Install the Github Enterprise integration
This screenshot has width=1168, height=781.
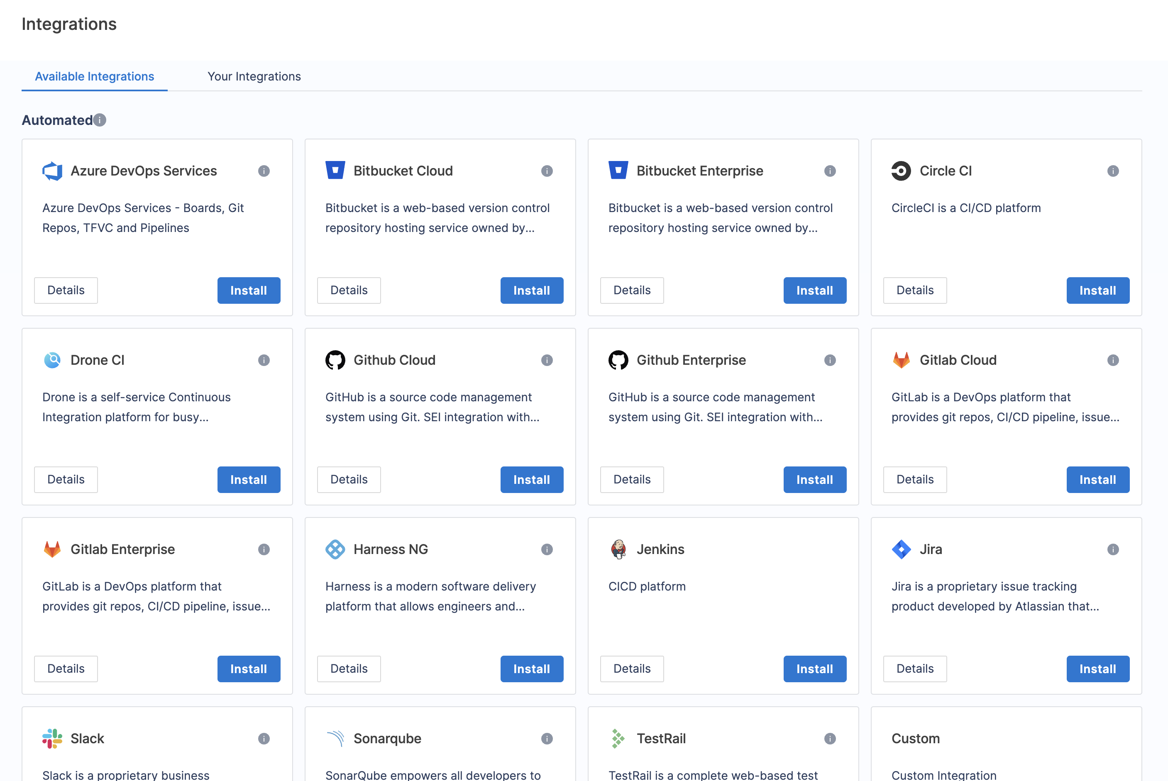tap(814, 479)
